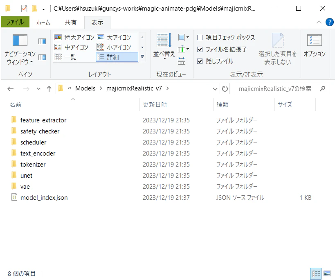Go up one folder level

pos(49,89)
